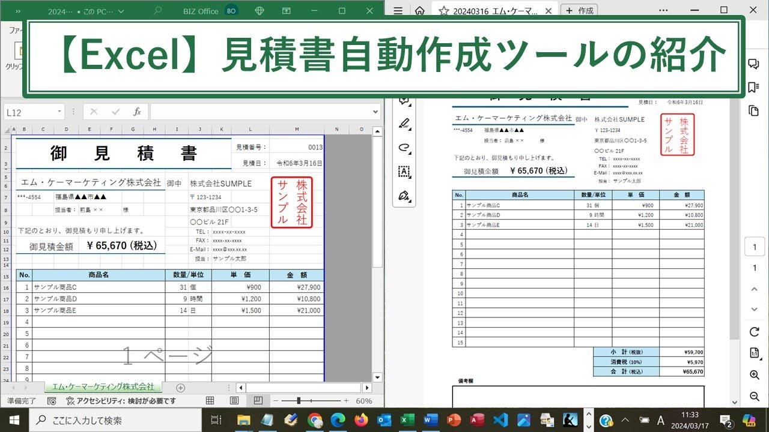Expand the Excel Name Box dropdown
The image size is (769, 432).
(x=59, y=112)
